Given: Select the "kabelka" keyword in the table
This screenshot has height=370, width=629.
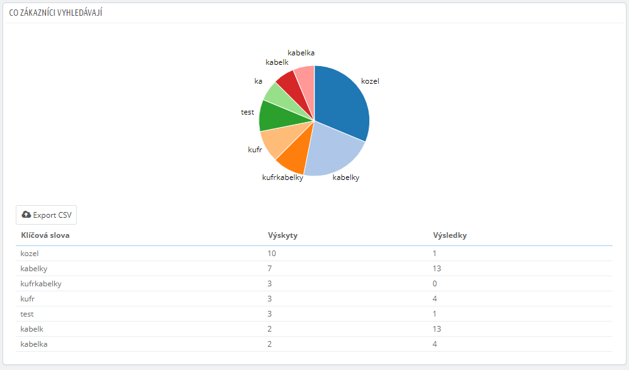Looking at the screenshot, I should pos(33,344).
